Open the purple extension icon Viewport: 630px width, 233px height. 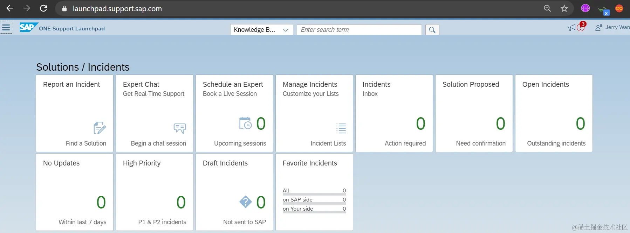coord(585,8)
